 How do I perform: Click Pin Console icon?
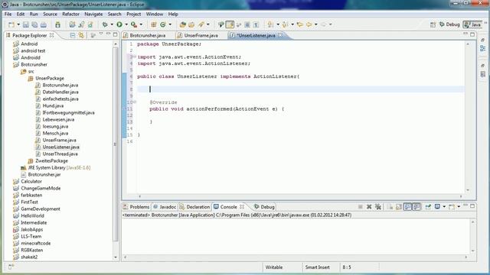click(428, 206)
